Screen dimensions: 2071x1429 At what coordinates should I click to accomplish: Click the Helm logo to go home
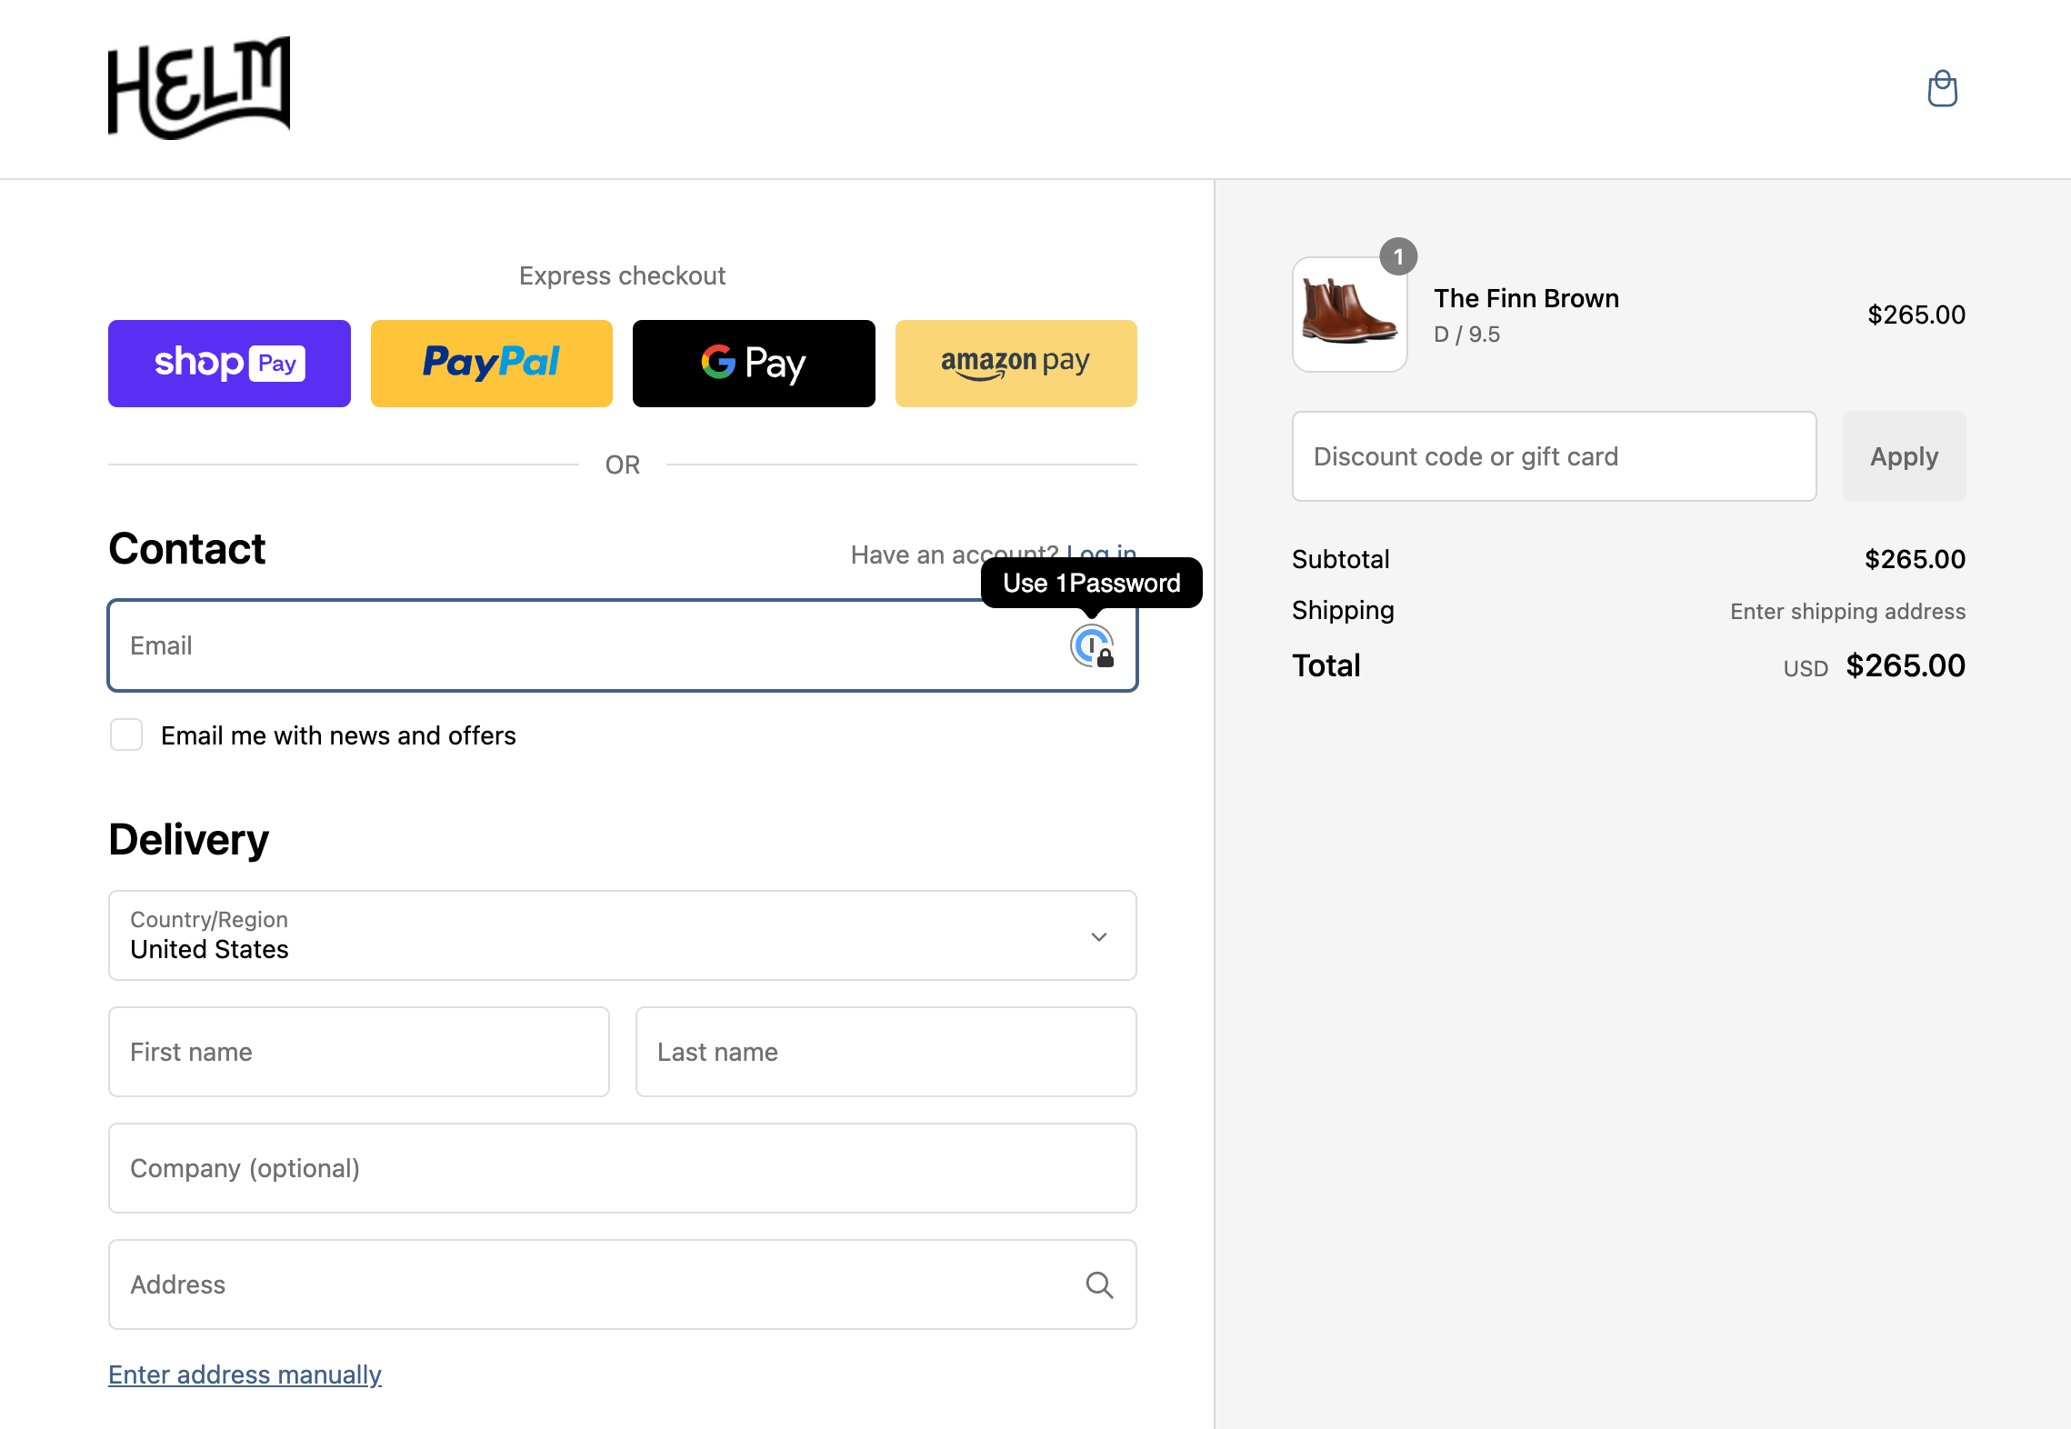[198, 88]
